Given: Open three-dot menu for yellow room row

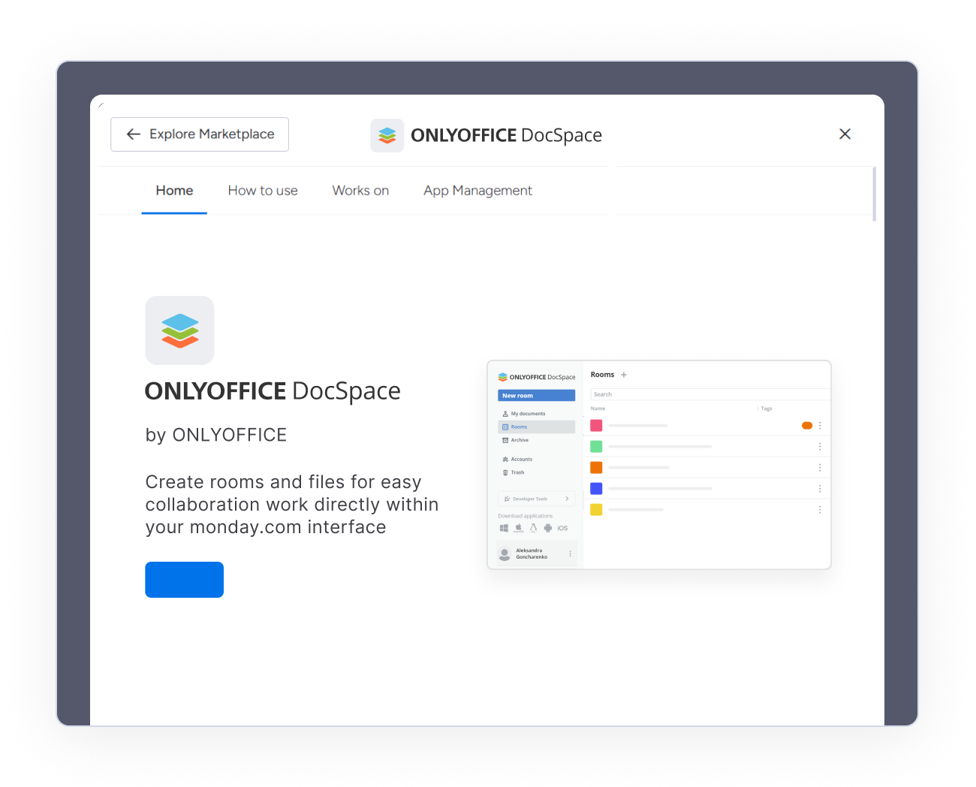Looking at the screenshot, I should coord(820,510).
